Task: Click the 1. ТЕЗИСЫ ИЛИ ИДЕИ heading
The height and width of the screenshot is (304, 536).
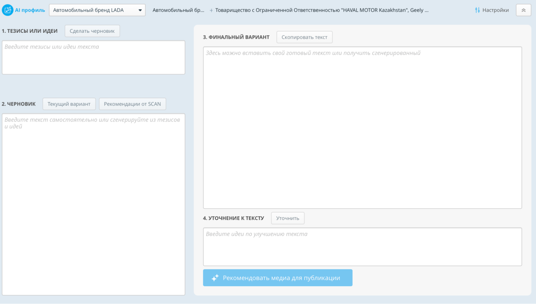Action: 29,31
